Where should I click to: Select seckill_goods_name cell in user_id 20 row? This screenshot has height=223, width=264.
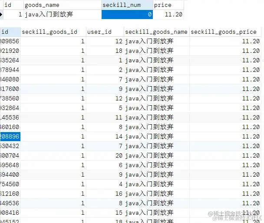[157, 155]
